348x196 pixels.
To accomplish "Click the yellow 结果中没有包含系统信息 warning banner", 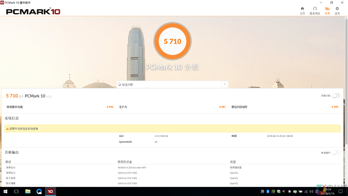I will tap(173, 129).
